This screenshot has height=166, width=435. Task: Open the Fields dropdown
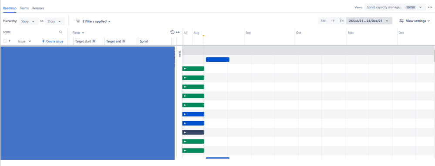(x=78, y=33)
